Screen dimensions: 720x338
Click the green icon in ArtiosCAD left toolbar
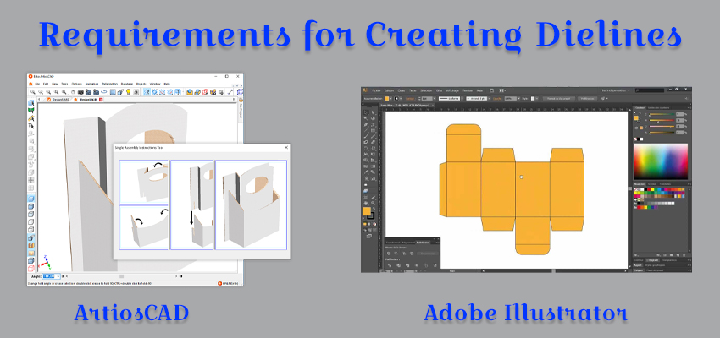[x=31, y=111]
